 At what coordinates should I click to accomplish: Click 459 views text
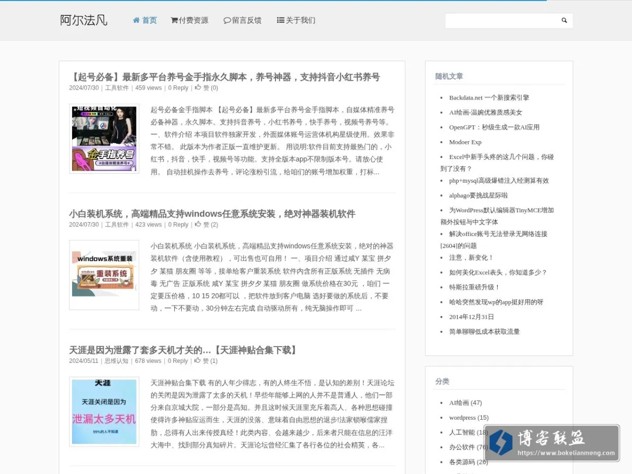click(149, 88)
